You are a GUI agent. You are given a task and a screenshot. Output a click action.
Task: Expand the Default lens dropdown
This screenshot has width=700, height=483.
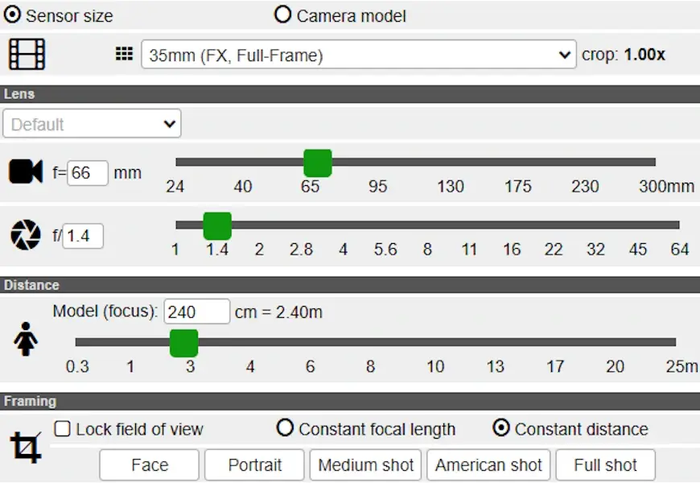[x=92, y=124]
